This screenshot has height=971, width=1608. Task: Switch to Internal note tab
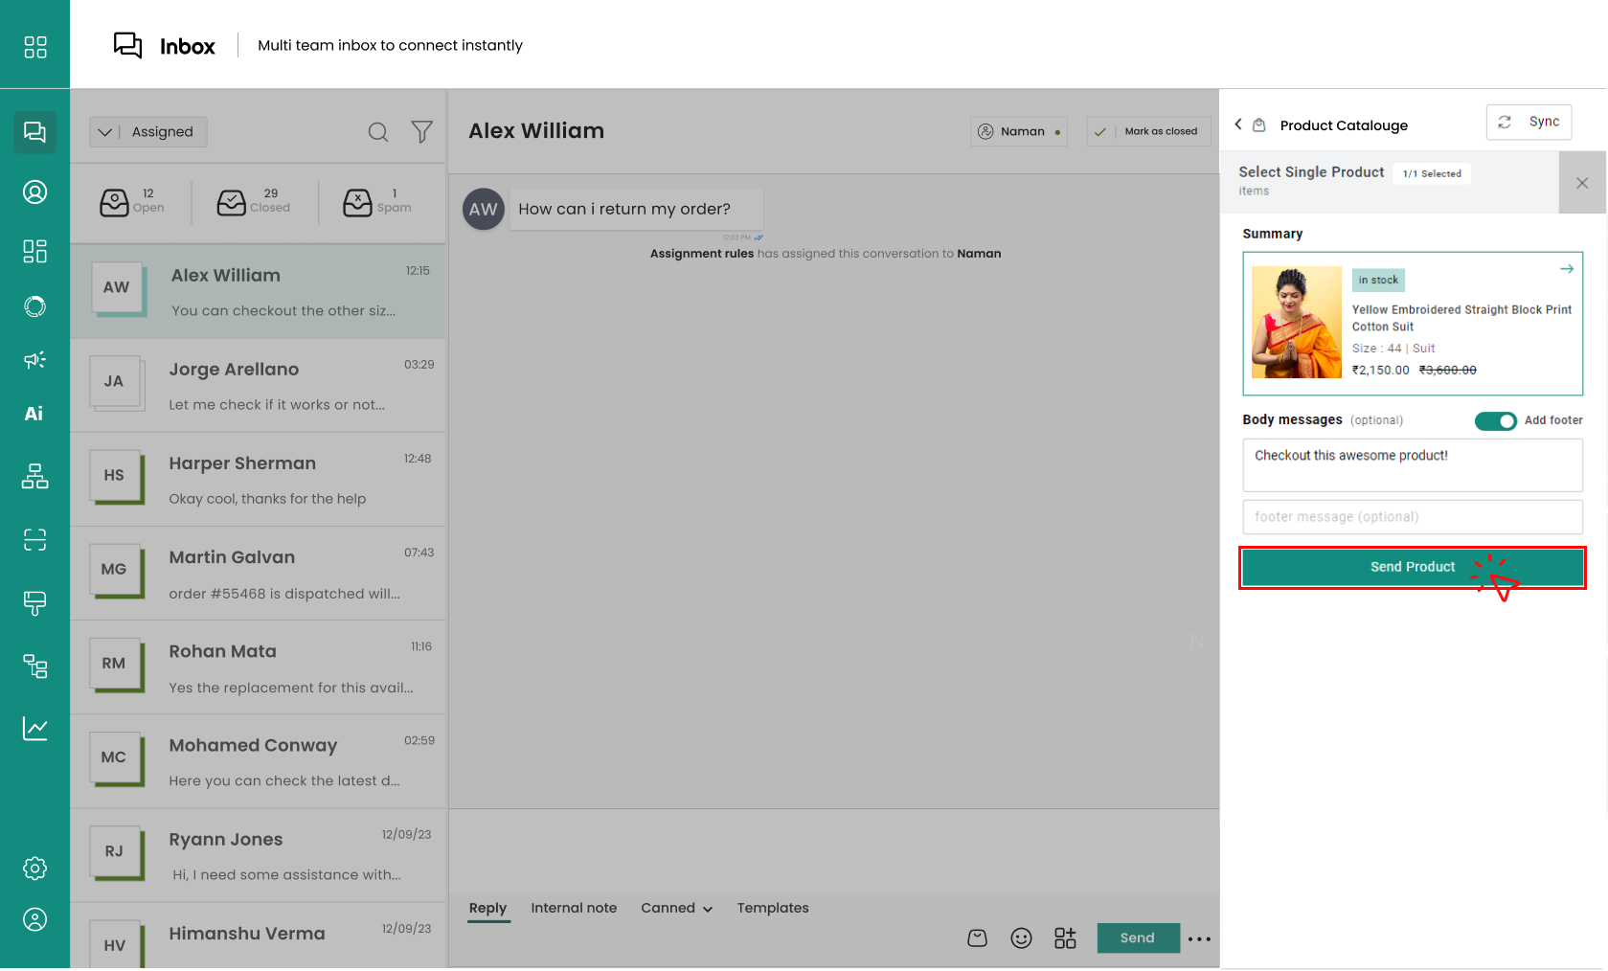(x=574, y=908)
